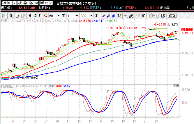The width and height of the screenshot is (194, 124).
Task: Click the 現在値 12,510.00 price
Action: tap(27, 8)
